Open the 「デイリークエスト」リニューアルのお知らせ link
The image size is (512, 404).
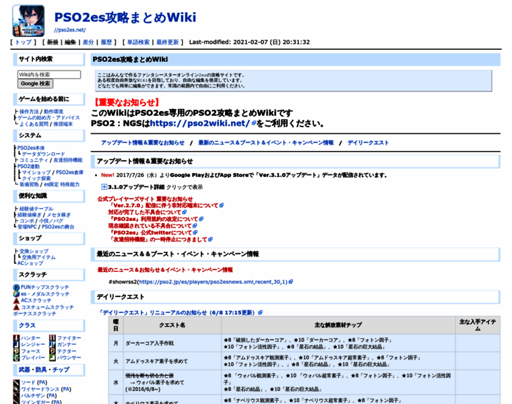click(177, 312)
